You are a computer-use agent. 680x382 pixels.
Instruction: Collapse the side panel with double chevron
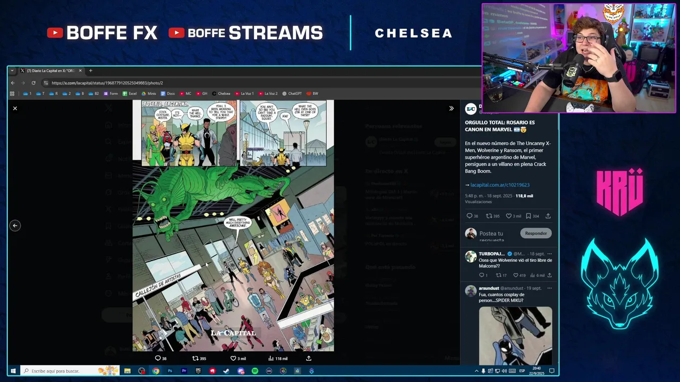(x=451, y=108)
